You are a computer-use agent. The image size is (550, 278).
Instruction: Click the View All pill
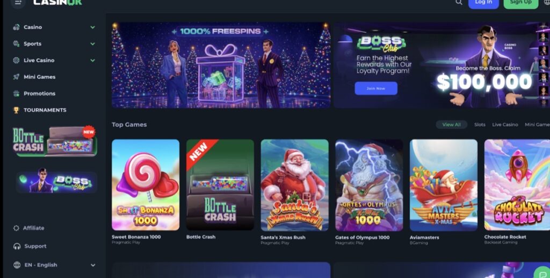click(451, 124)
